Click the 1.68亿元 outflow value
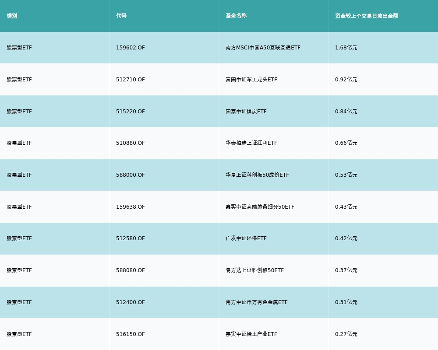This screenshot has width=438, height=350. point(346,48)
